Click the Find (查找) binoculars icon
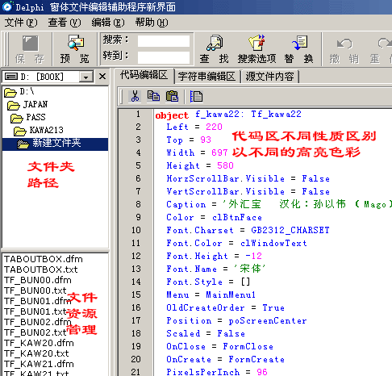 pos(215,43)
